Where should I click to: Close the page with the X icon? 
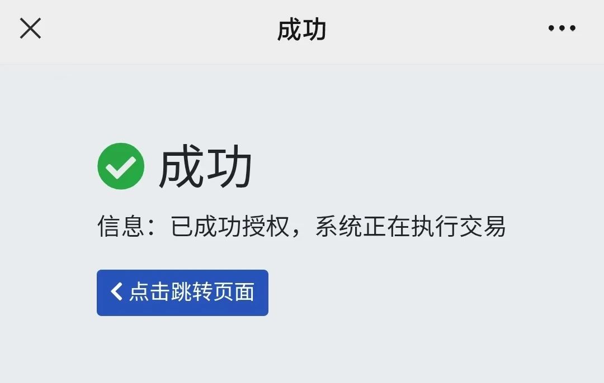coord(30,28)
